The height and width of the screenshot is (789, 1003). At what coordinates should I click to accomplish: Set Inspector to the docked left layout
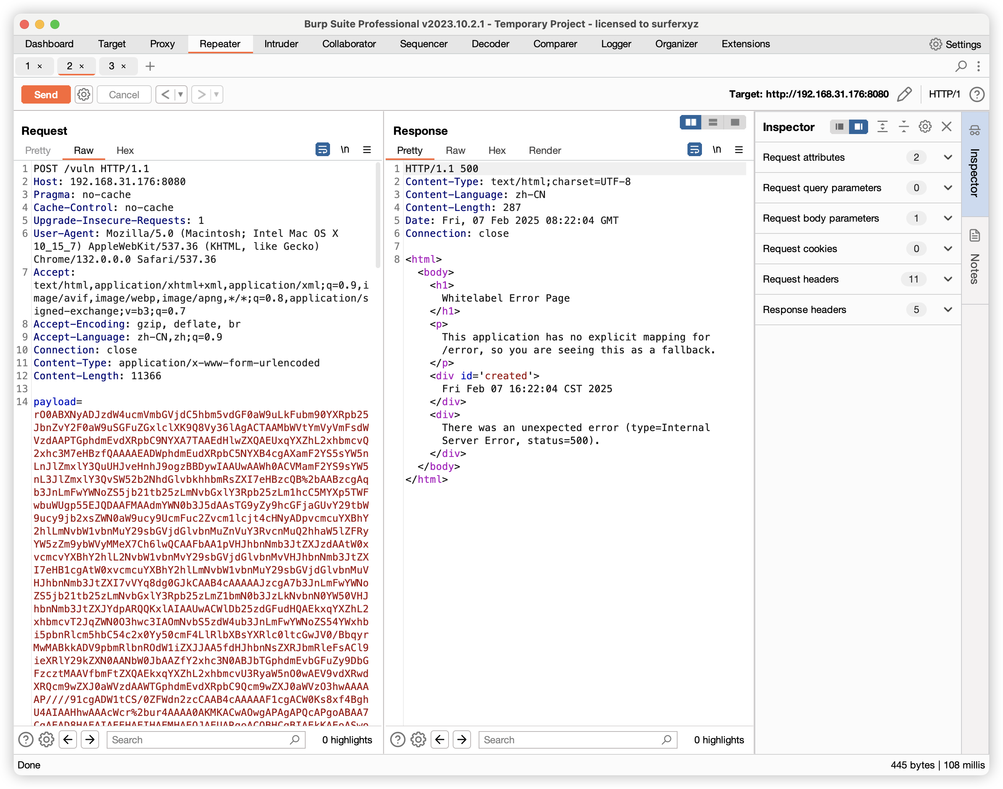click(x=840, y=126)
